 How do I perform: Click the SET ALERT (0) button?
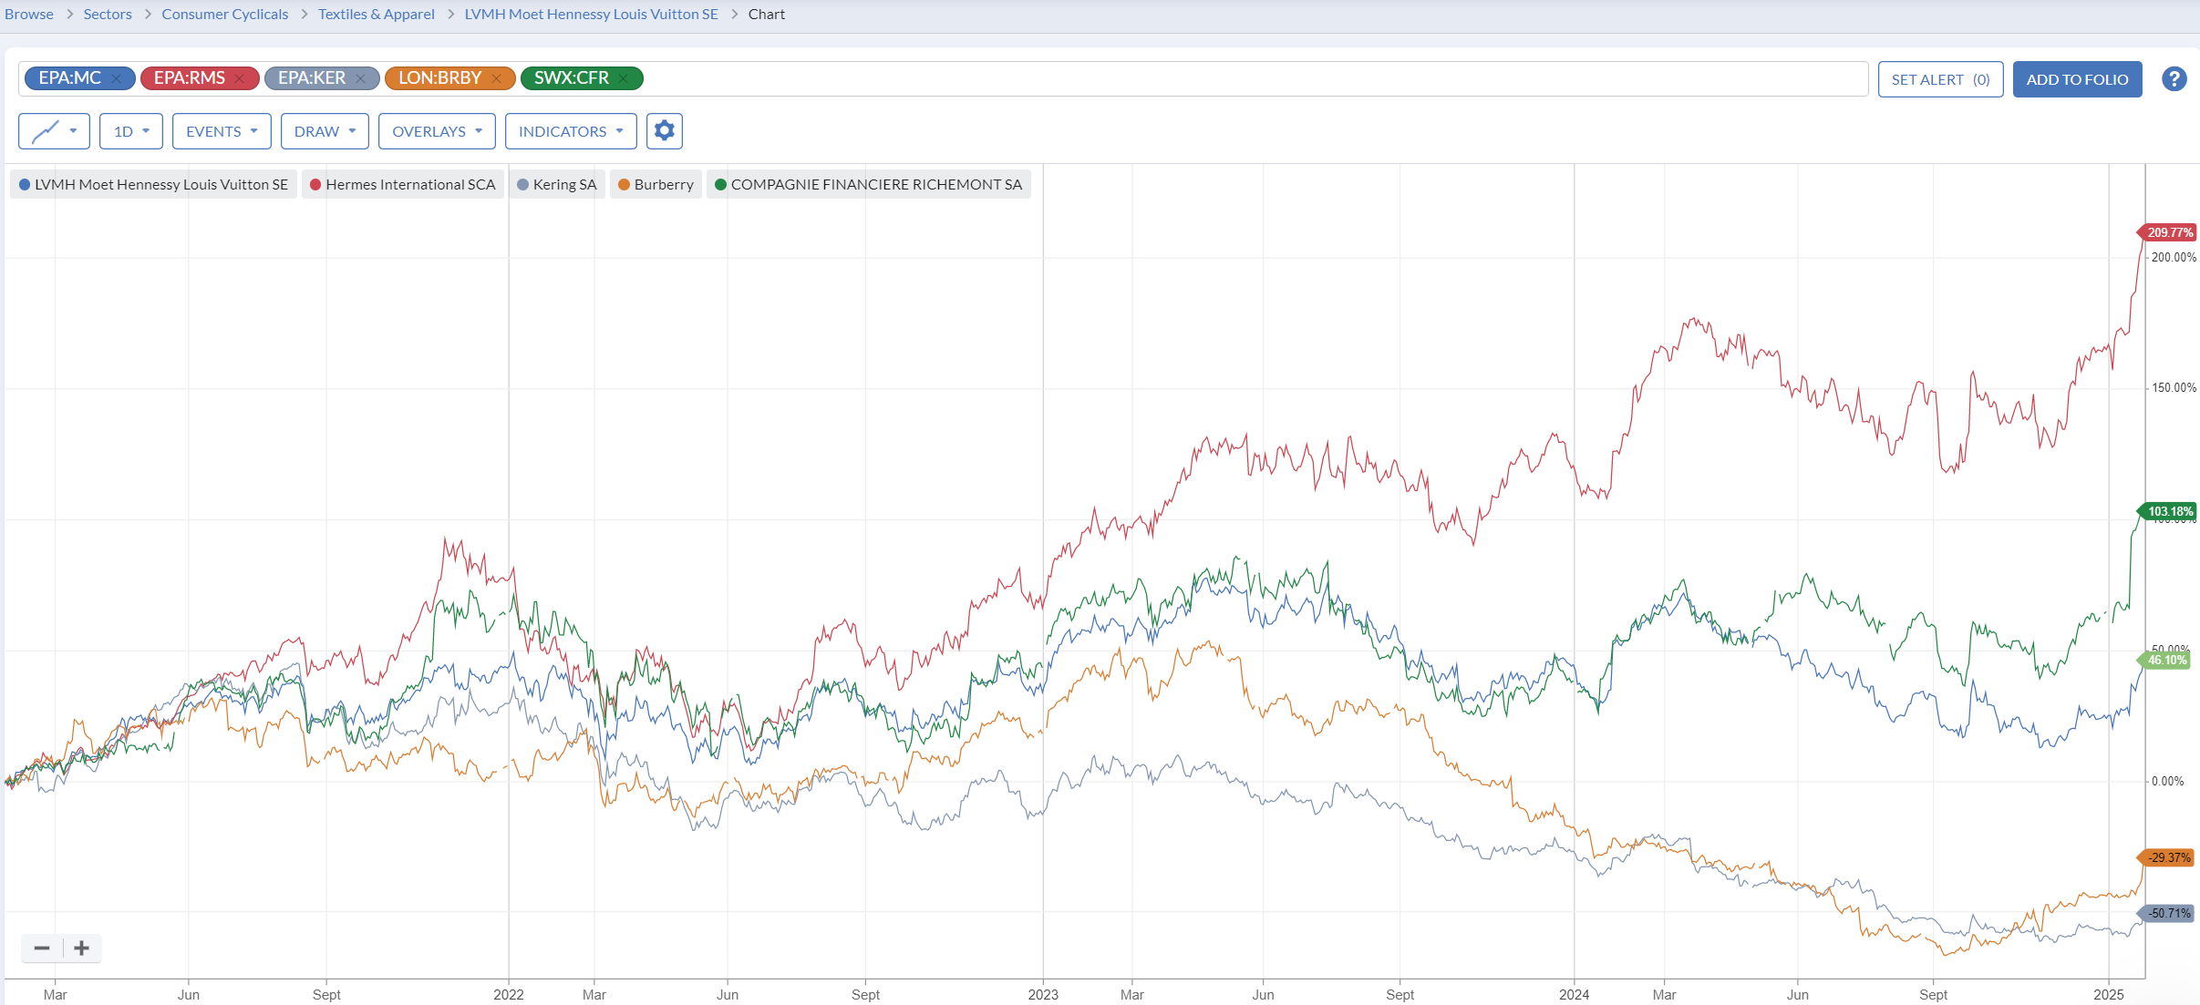coord(1940,79)
